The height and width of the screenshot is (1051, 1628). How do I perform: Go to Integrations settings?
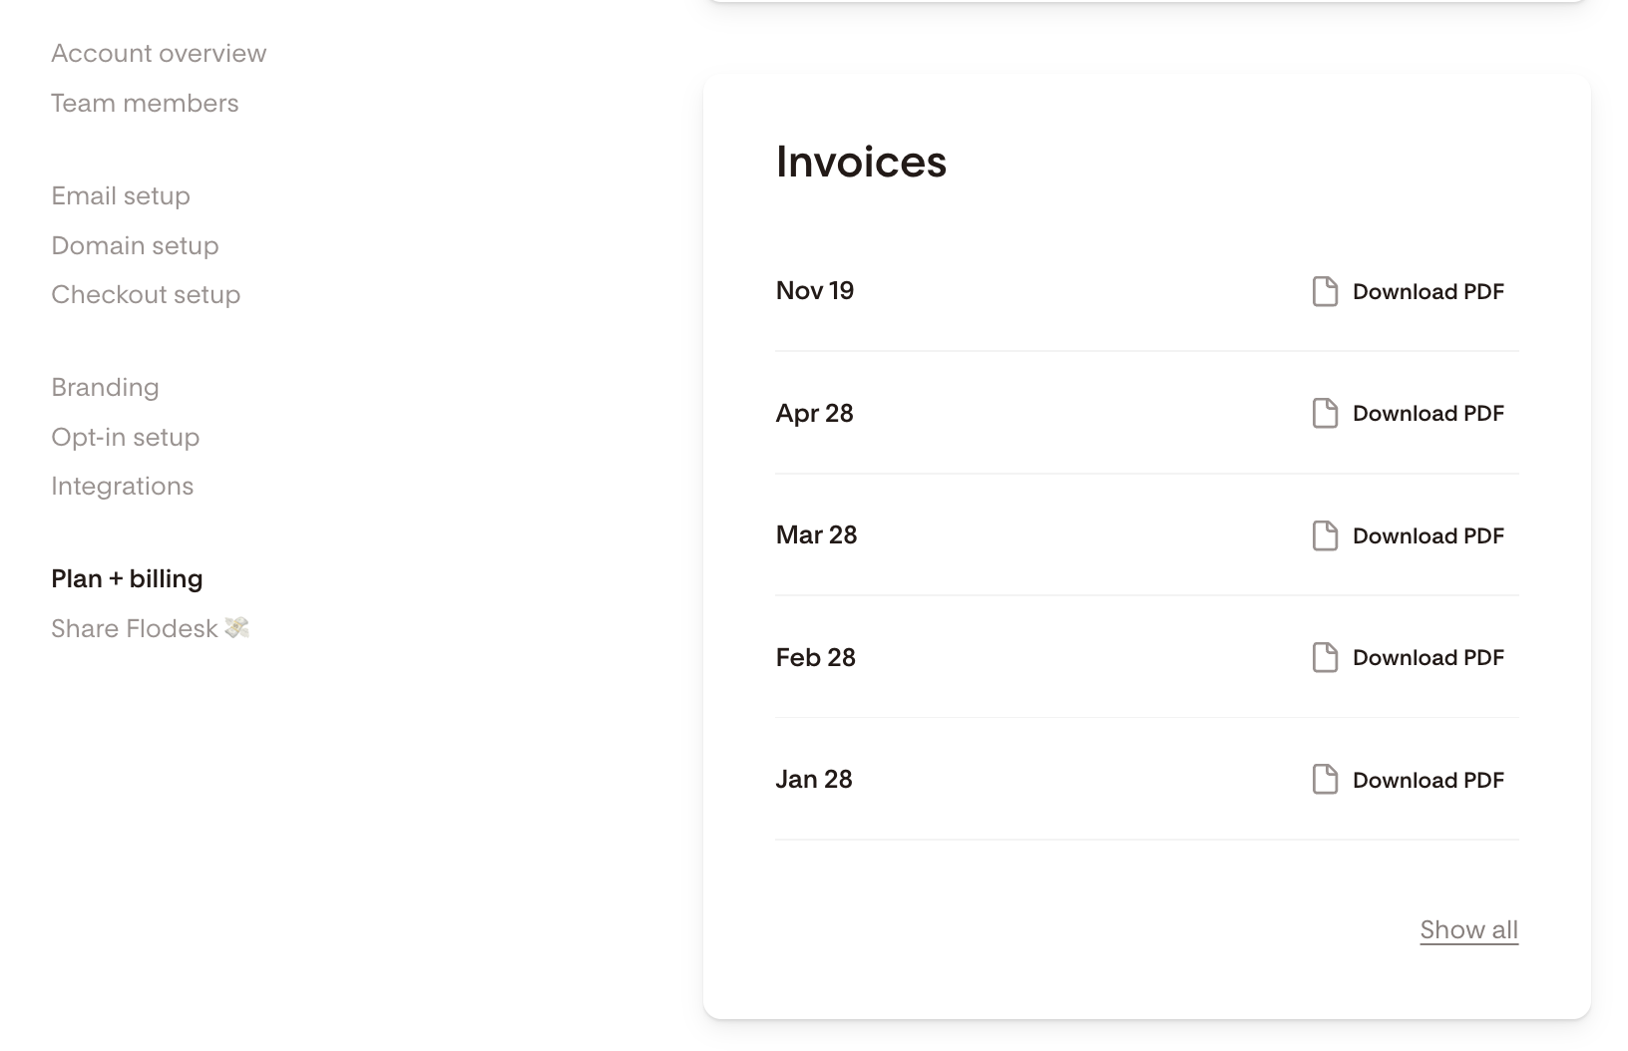tap(122, 486)
